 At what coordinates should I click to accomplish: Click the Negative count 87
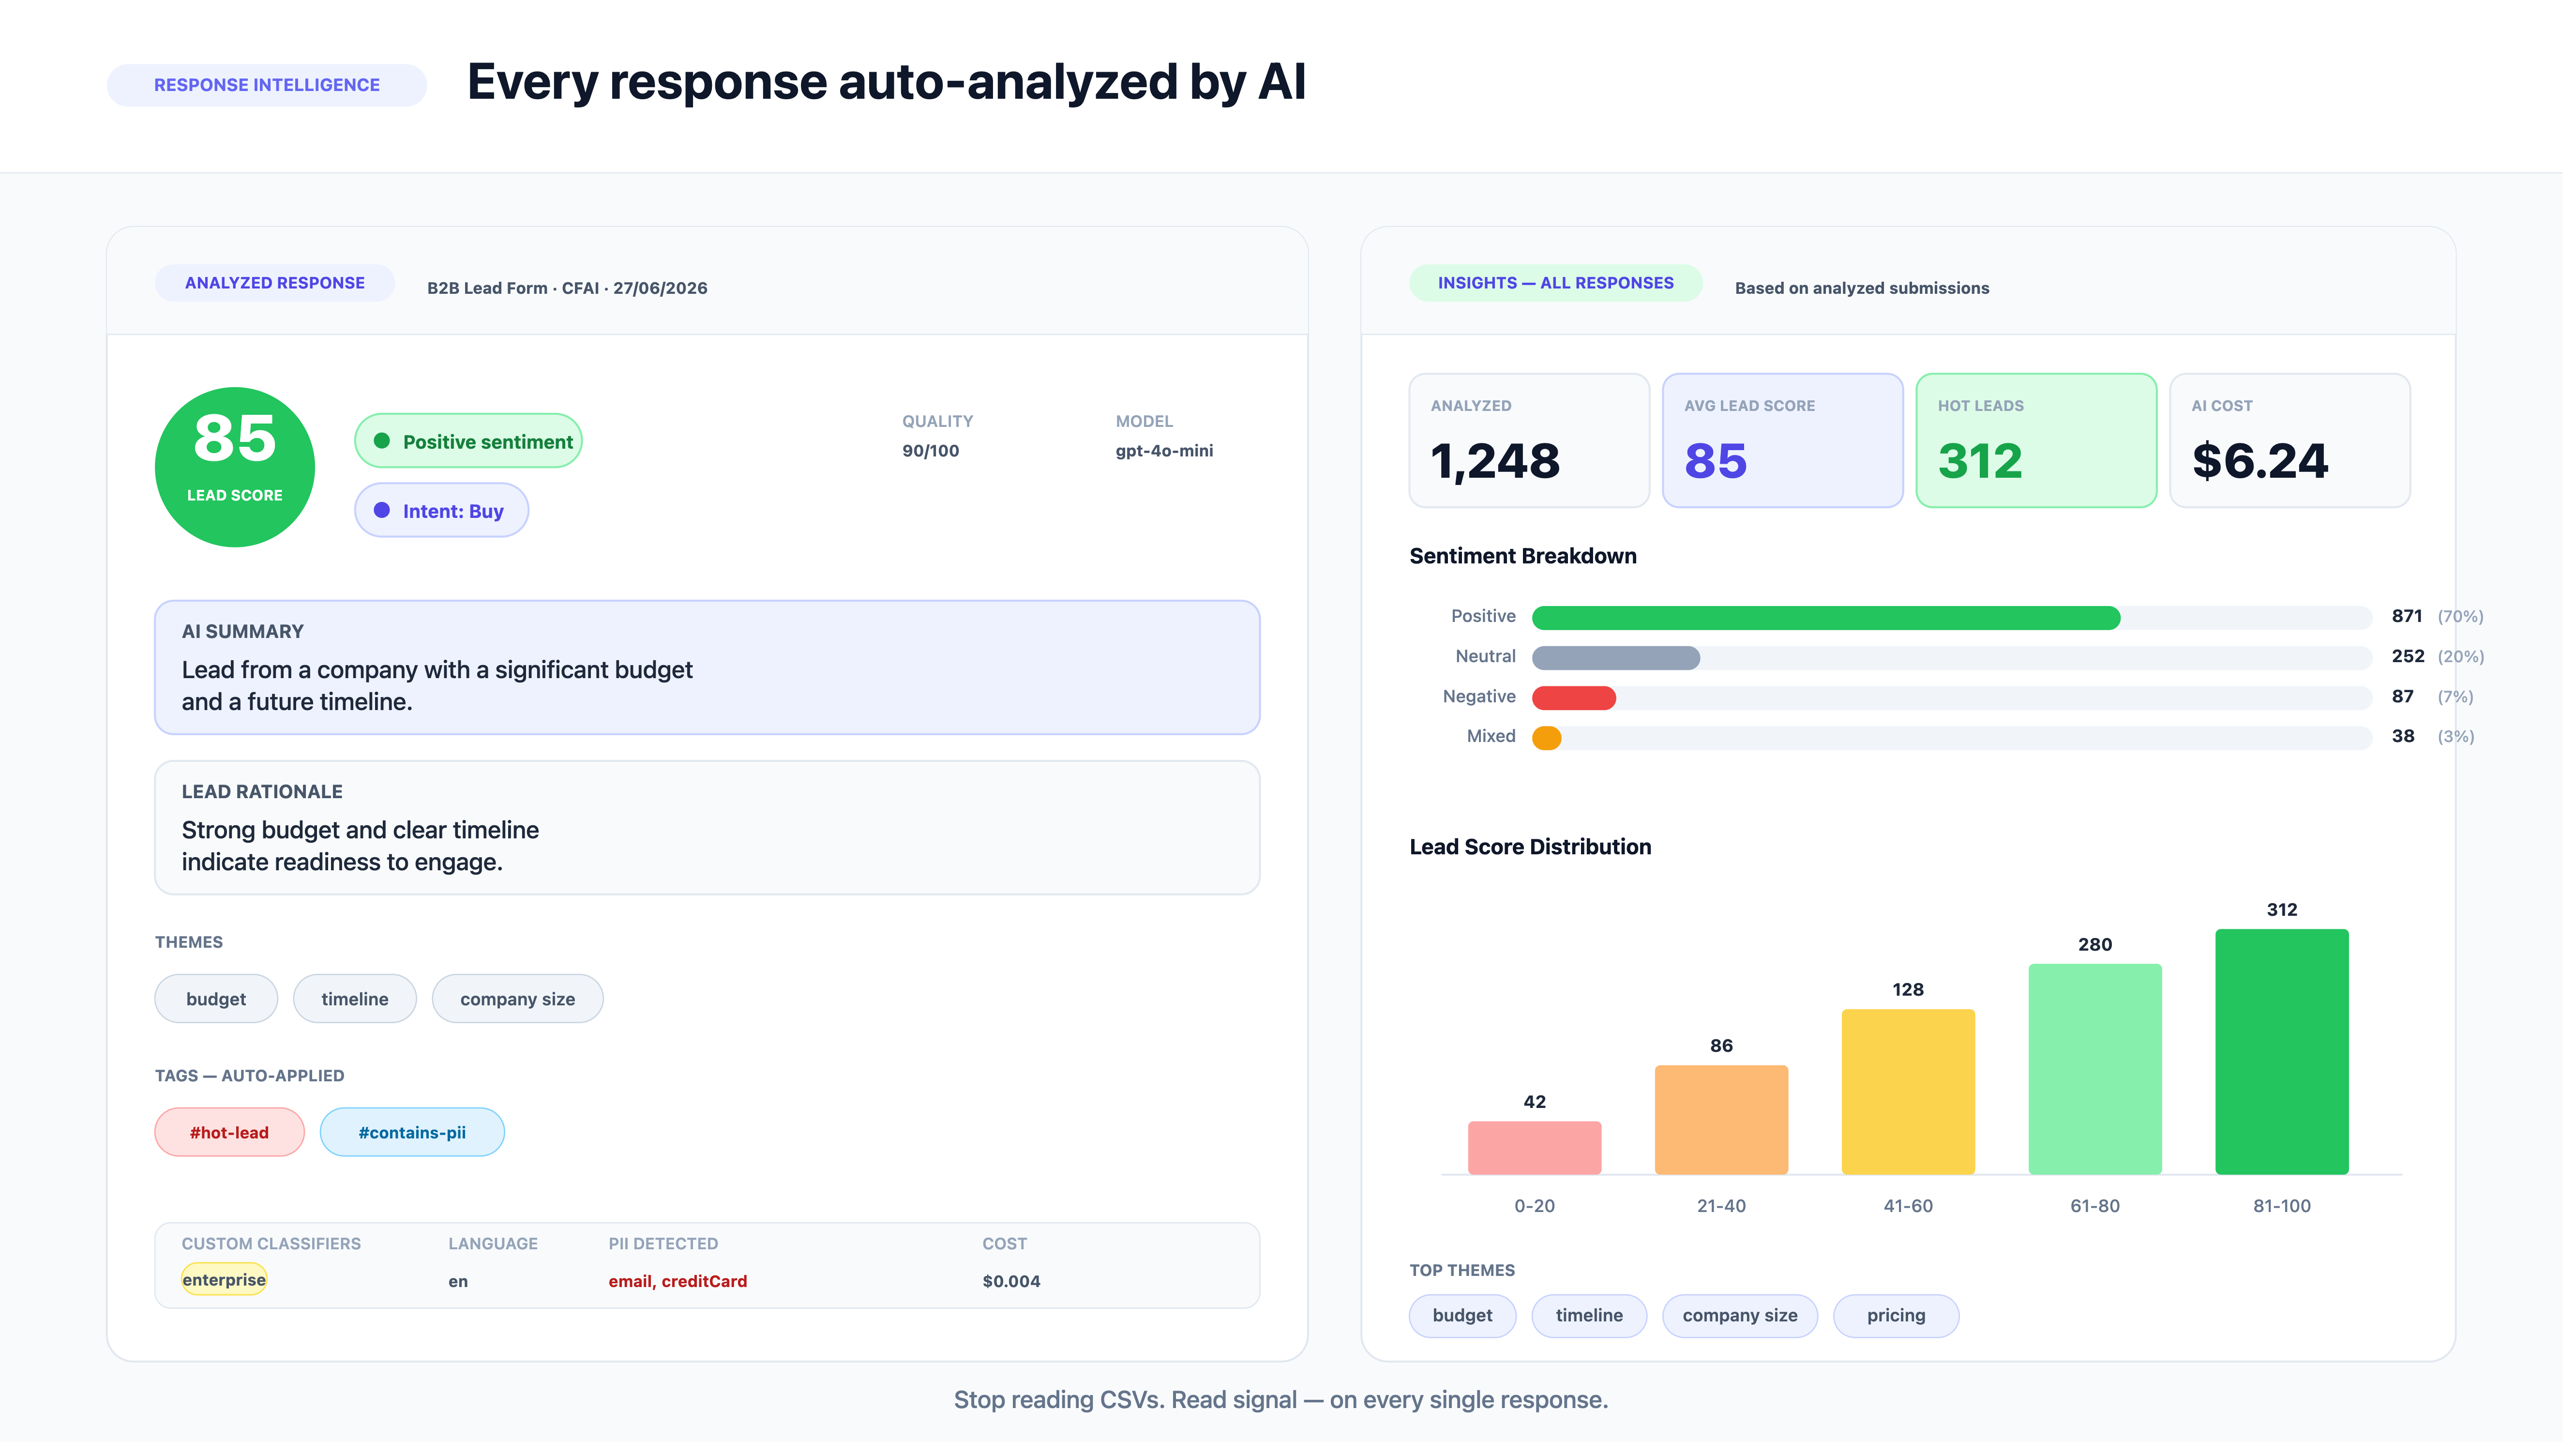(x=2415, y=700)
